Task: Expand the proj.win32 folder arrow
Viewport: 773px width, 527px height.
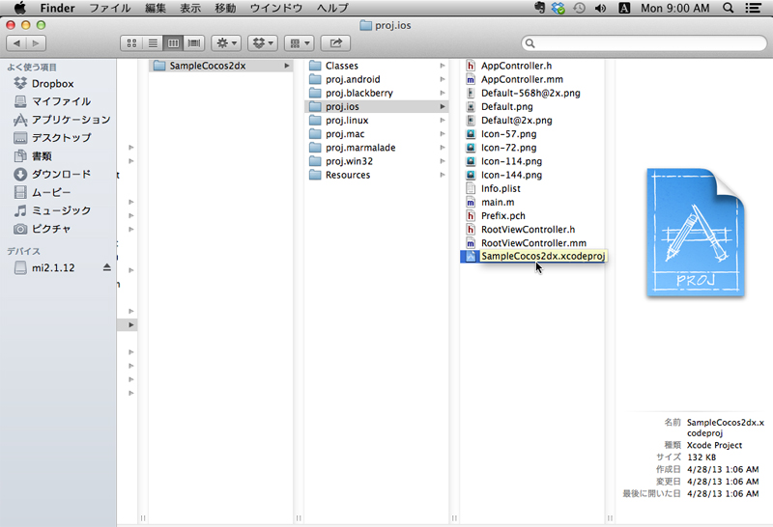Action: (x=443, y=161)
